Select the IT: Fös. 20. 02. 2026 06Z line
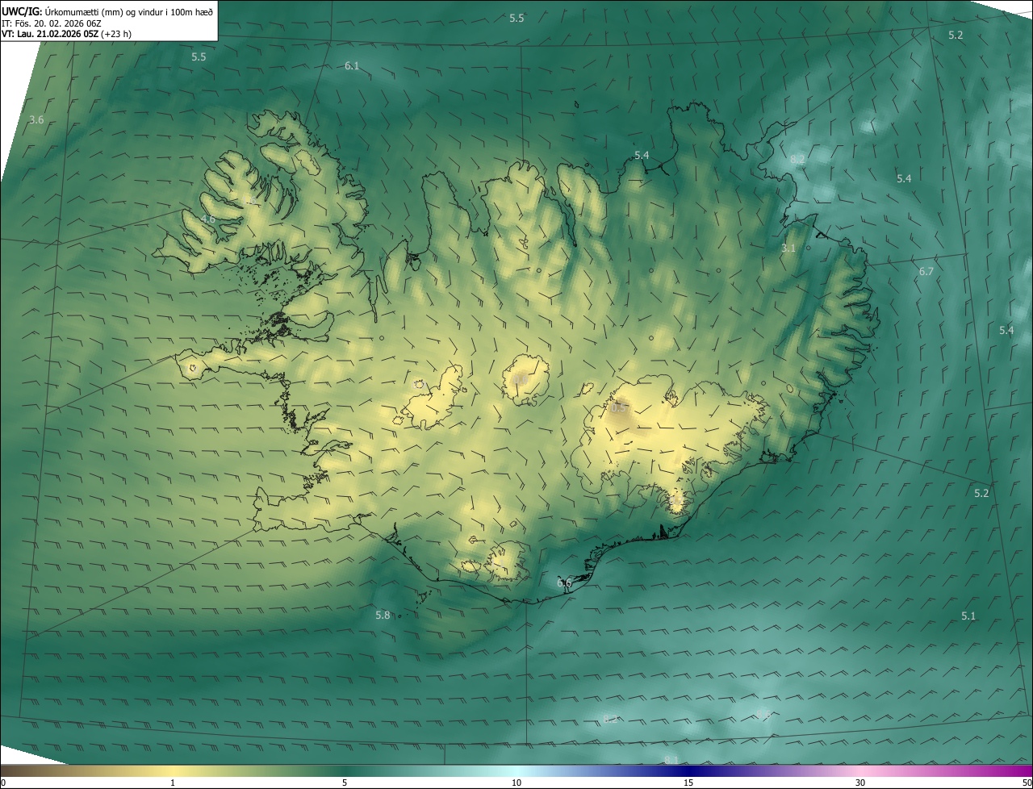 tap(51, 23)
